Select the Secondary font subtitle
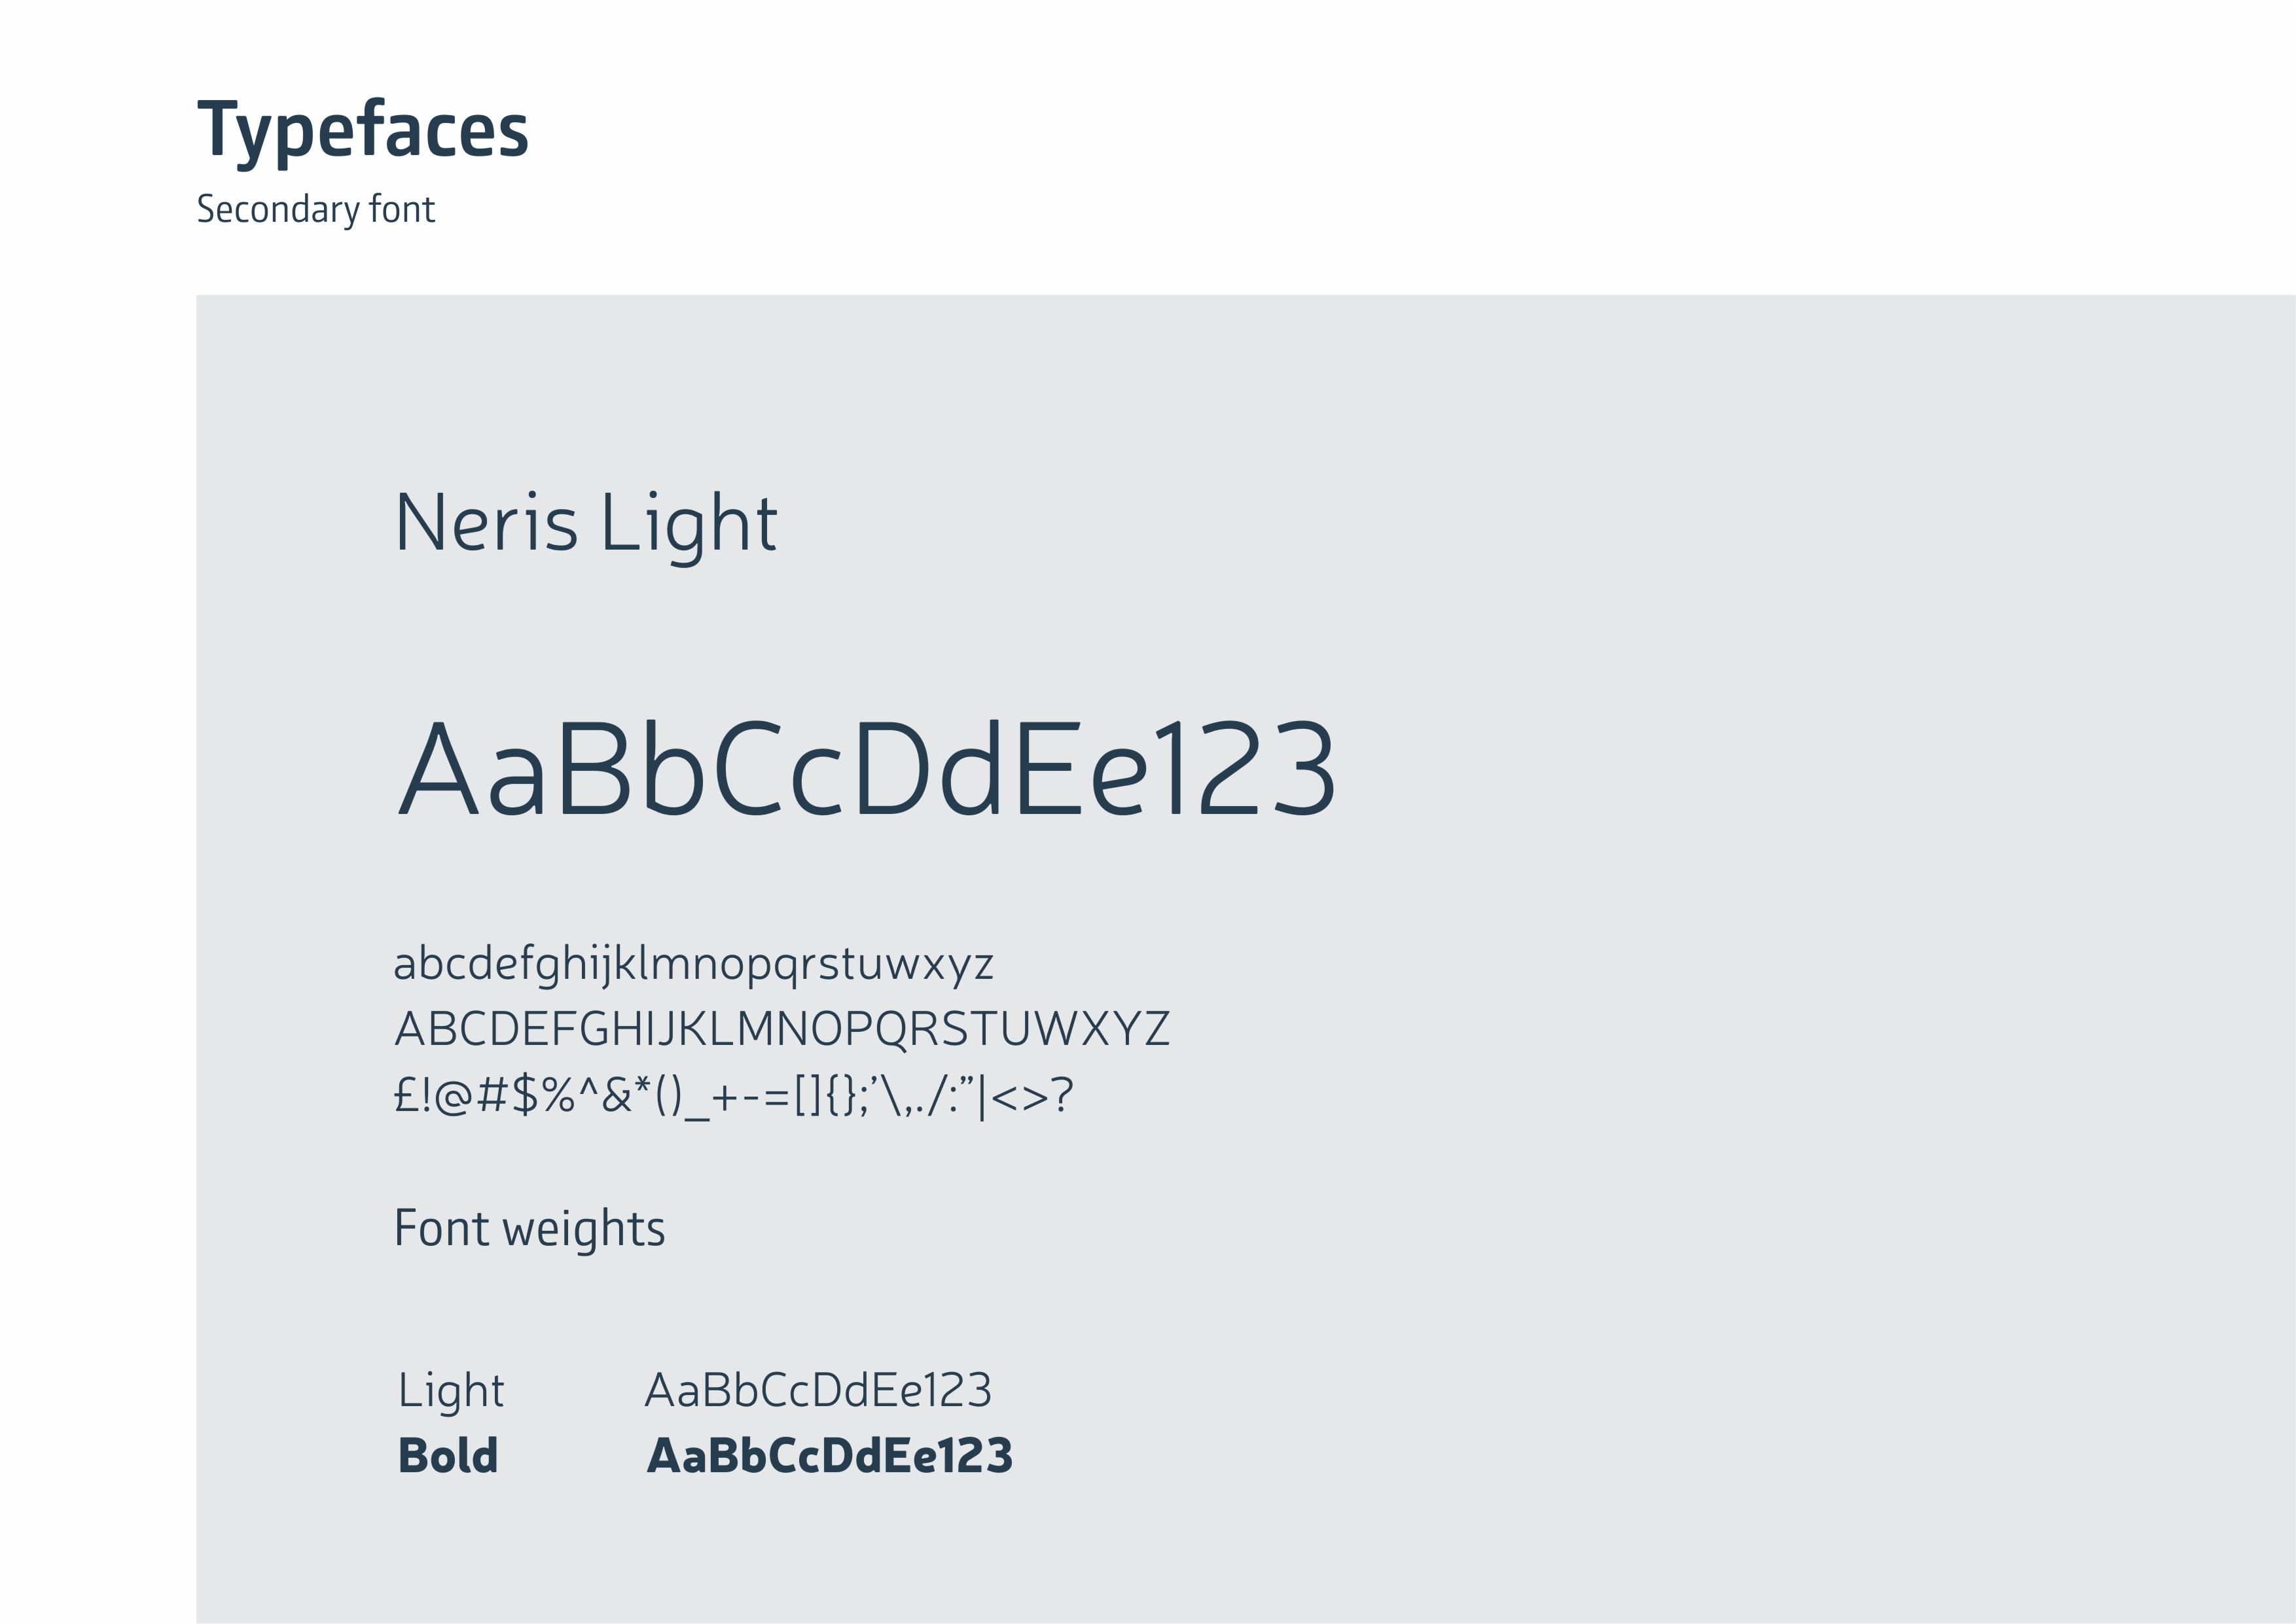The width and height of the screenshot is (2296, 1624). pyautogui.click(x=315, y=210)
